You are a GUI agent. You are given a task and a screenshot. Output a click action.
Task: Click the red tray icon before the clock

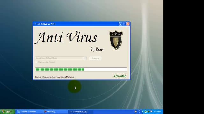click(151, 111)
